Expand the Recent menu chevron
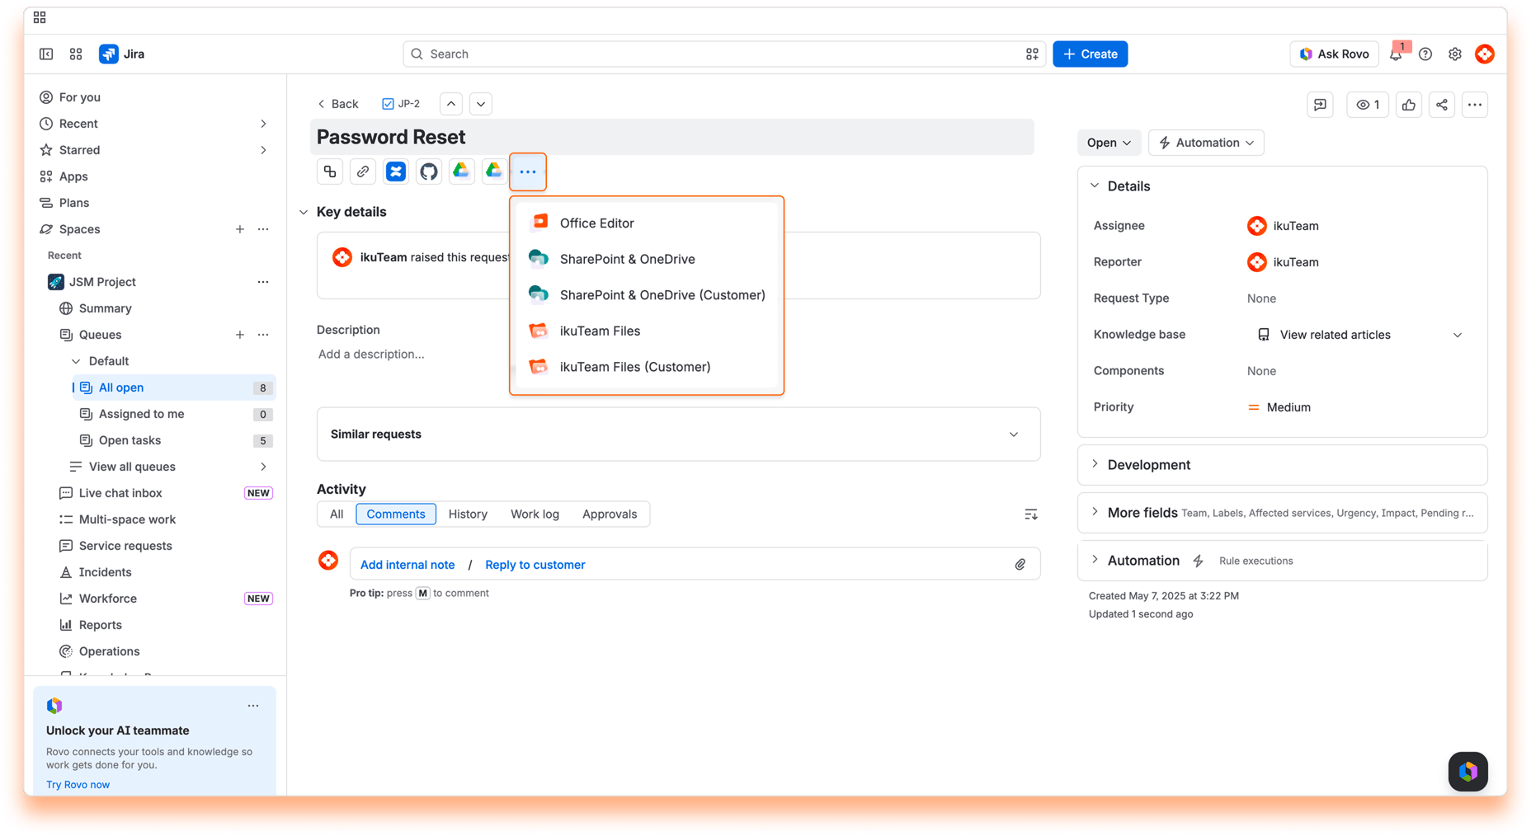 click(263, 124)
